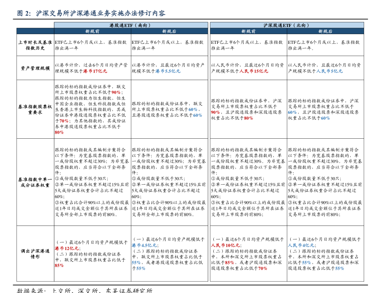Click 新规前 subheader under 港股通ETF
Viewport: 373px width, 293px height.
[x=92, y=31]
